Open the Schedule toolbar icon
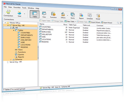Image resolution: width=125 pixels, height=105 pixels. coord(89,16)
